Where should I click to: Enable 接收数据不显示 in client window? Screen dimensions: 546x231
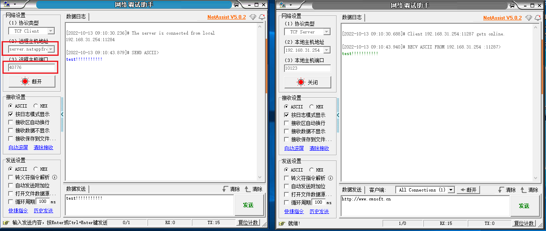tap(11, 130)
